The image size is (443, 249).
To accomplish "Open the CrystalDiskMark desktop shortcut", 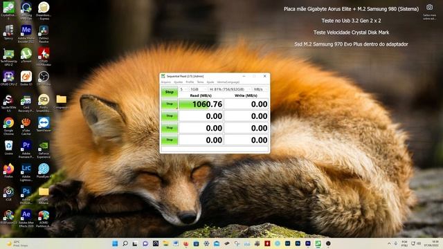I will click(9, 10).
